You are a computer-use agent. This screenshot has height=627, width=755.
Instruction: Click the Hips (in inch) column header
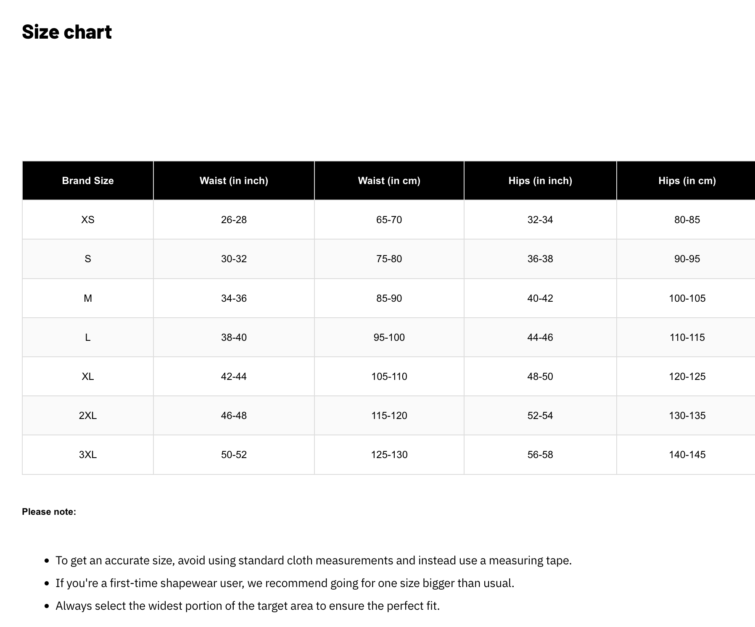pos(540,181)
